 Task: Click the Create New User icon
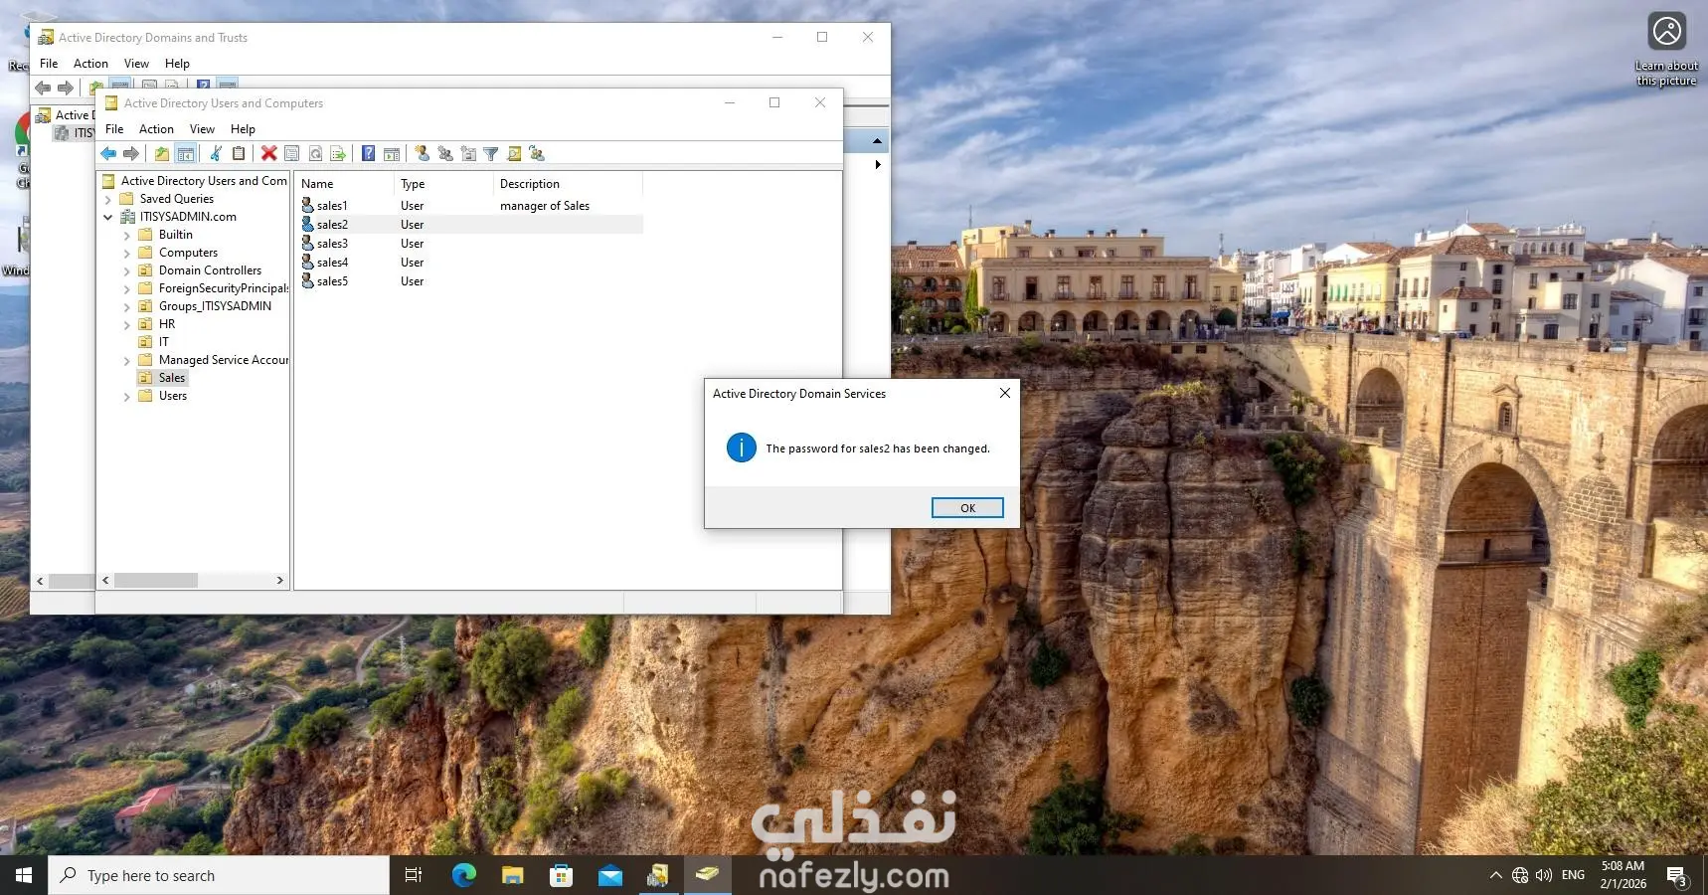pyautogui.click(x=422, y=153)
